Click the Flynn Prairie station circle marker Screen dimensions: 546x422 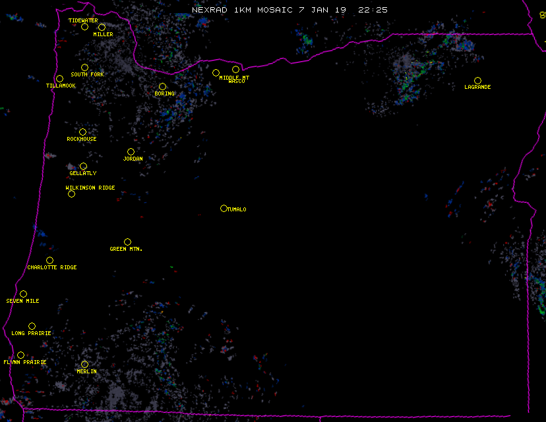20,356
